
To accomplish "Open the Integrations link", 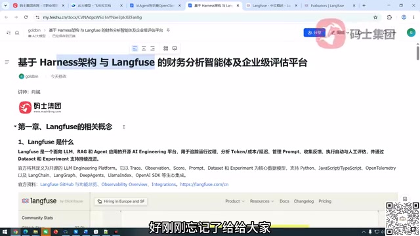I will pyautogui.click(x=163, y=184).
